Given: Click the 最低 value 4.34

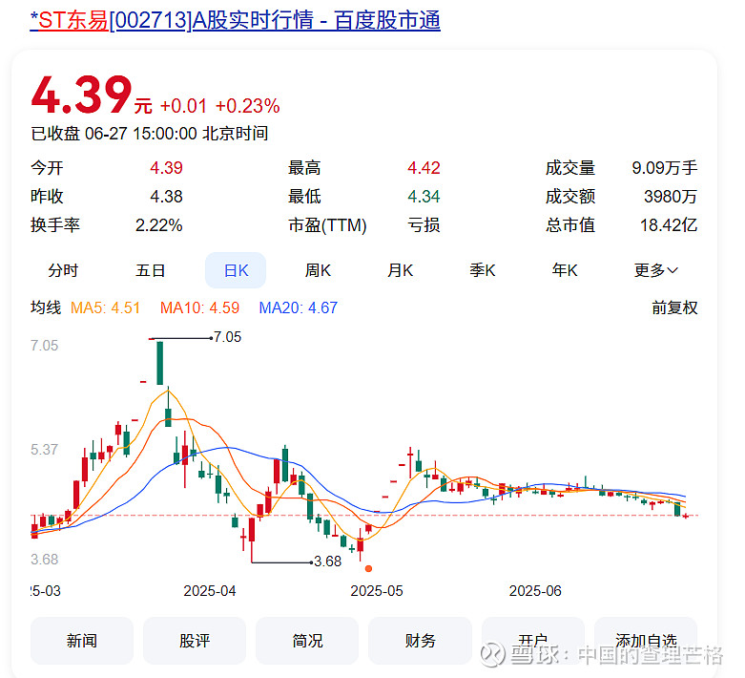Looking at the screenshot, I should [424, 197].
